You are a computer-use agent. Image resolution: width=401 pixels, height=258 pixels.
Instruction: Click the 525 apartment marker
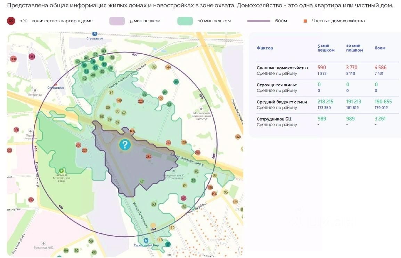pyautogui.click(x=183, y=198)
